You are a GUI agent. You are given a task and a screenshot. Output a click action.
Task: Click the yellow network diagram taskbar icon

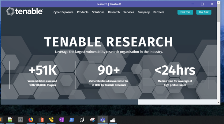(x=51, y=120)
